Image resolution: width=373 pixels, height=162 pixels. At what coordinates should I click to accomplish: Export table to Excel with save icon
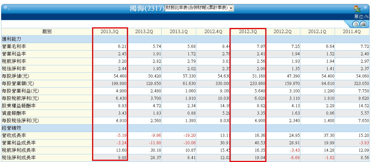[x=357, y=8]
